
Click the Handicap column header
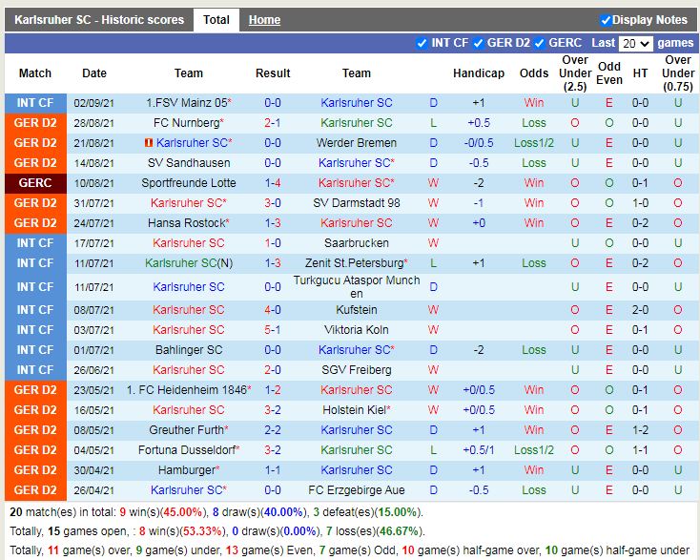[479, 73]
